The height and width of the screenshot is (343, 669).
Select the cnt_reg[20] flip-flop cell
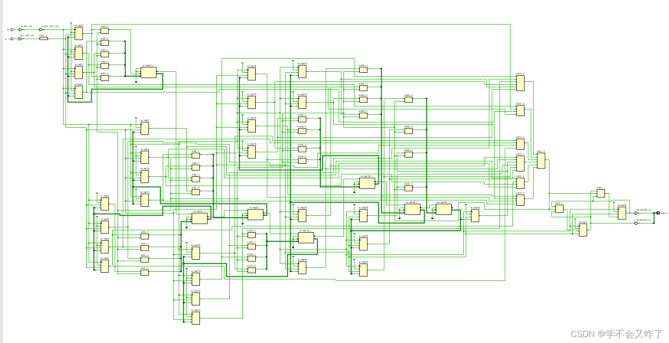pos(302,71)
